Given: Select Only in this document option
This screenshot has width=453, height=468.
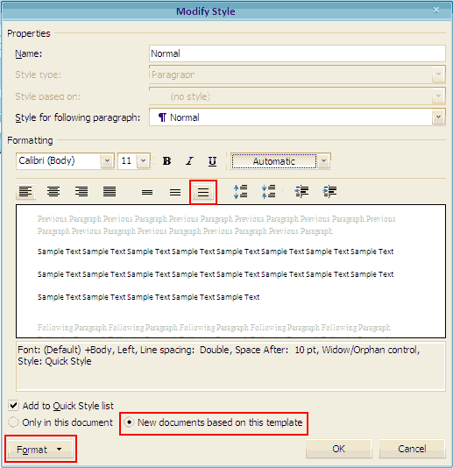Looking at the screenshot, I should 13,422.
